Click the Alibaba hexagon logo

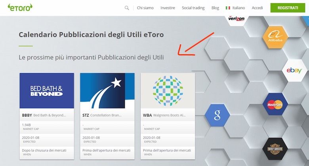pyautogui.click(x=275, y=37)
